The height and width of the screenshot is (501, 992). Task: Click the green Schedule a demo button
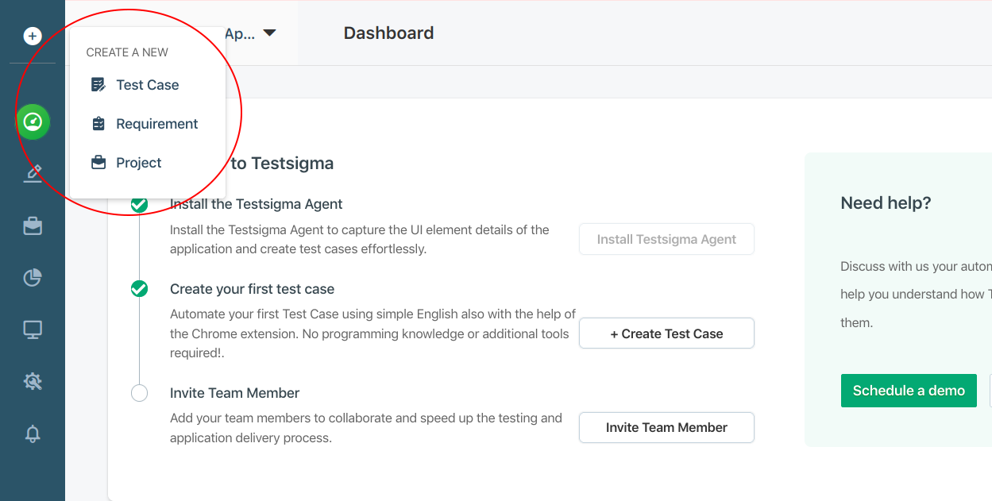pos(908,391)
